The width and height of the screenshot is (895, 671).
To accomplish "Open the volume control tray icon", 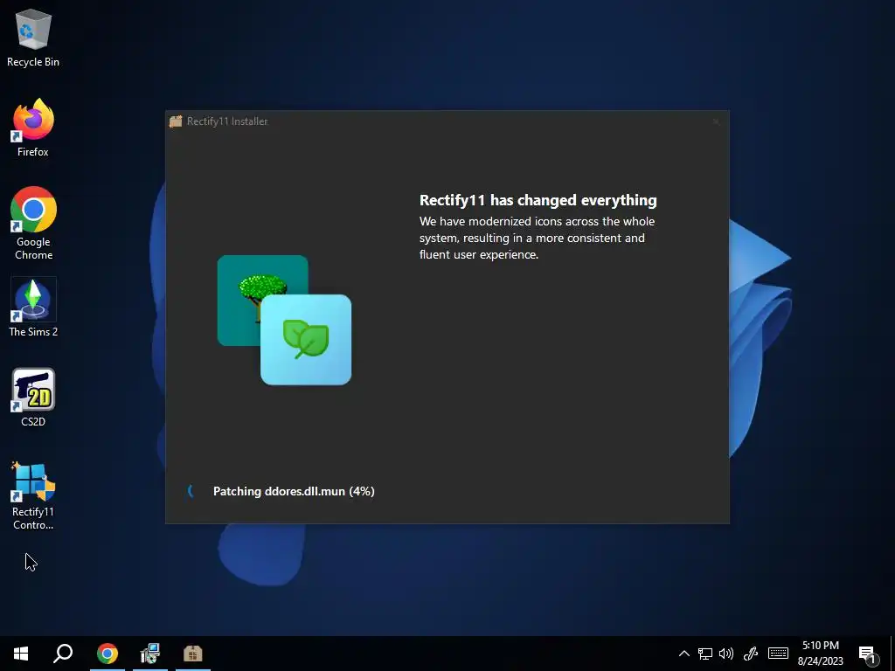I will (726, 654).
